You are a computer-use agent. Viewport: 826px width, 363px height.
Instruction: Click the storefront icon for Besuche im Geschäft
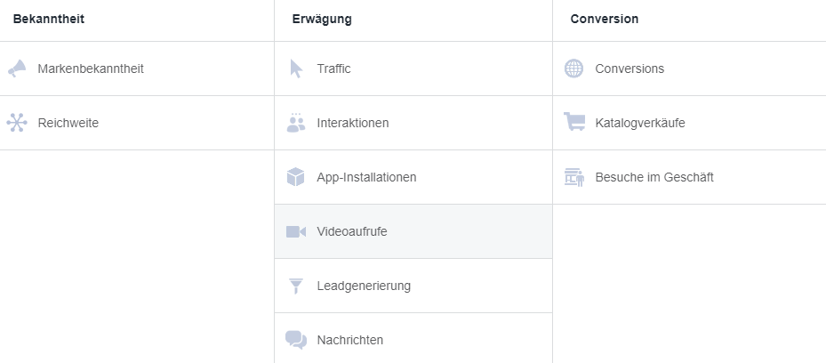574,177
